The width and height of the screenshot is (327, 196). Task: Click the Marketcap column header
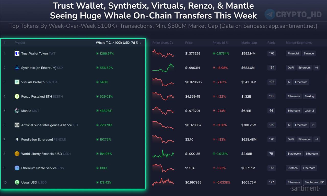(x=249, y=43)
